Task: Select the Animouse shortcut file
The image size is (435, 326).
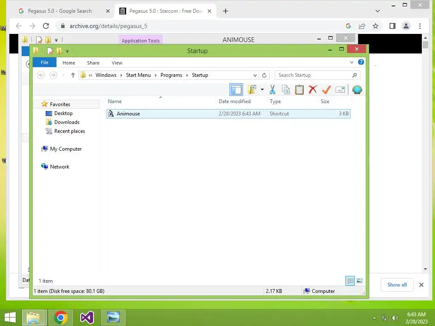Action: coord(228,114)
